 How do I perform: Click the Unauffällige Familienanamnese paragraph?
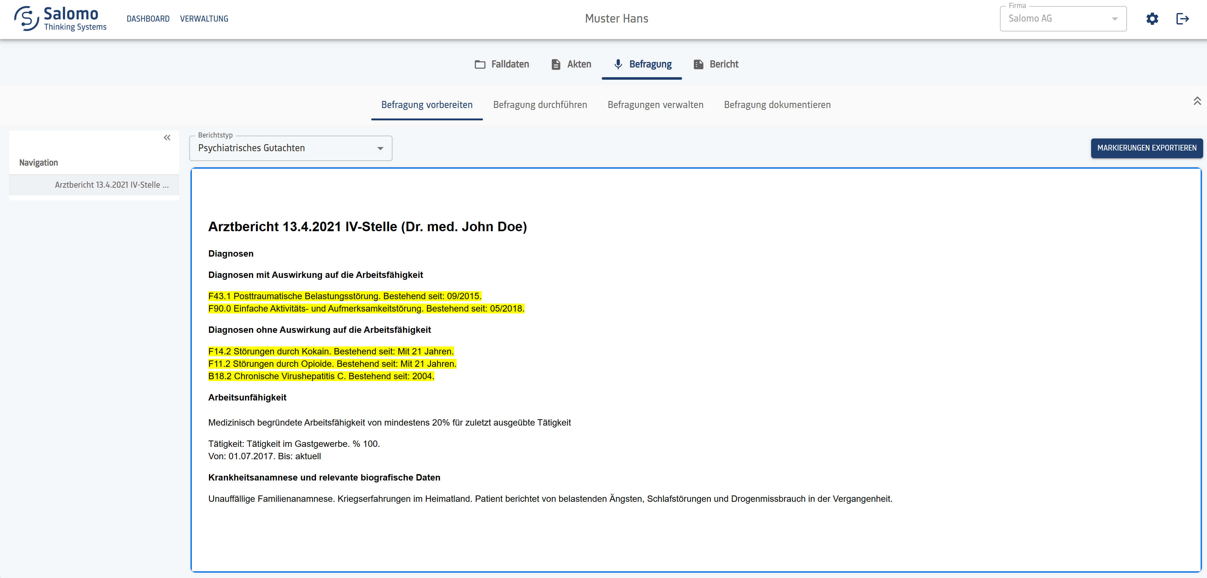point(550,499)
